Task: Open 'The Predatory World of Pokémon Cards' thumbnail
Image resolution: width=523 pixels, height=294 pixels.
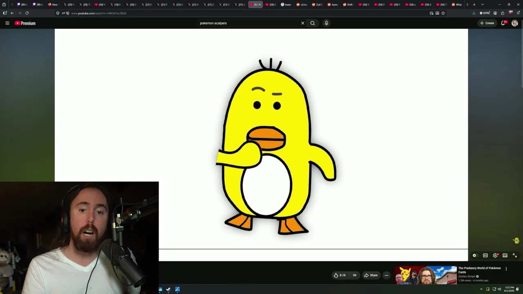Action: (x=425, y=275)
